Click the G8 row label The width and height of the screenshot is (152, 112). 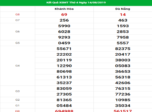(17, 15)
